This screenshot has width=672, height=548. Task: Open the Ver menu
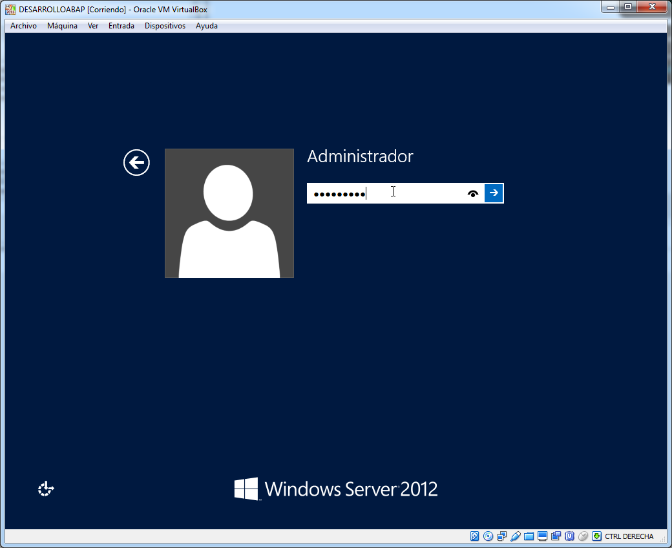[93, 26]
